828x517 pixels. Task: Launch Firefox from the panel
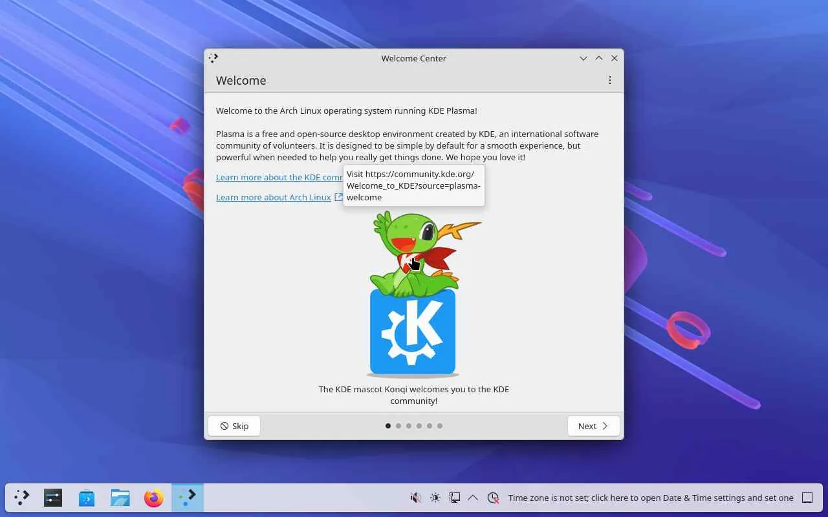point(154,498)
